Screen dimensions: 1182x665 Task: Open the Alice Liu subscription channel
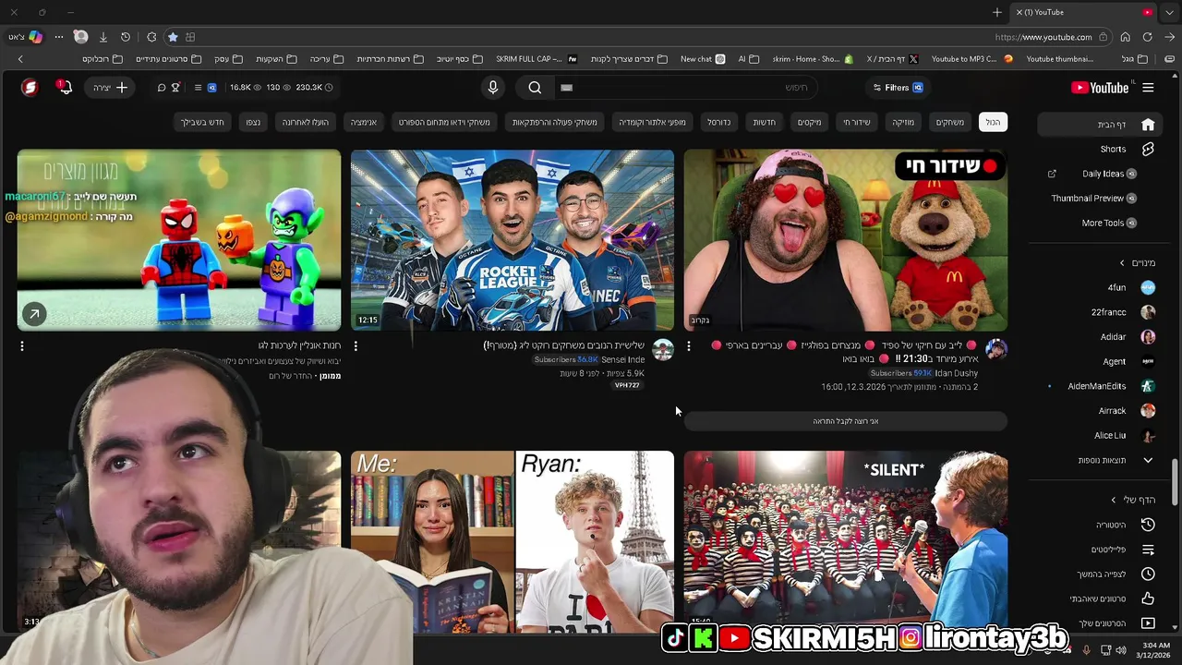1099,435
